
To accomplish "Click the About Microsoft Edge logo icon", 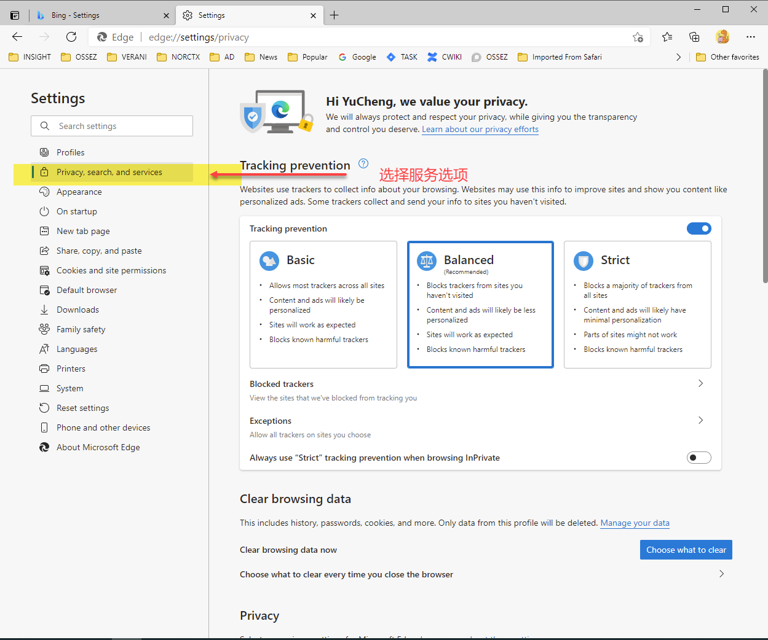I will pos(44,447).
